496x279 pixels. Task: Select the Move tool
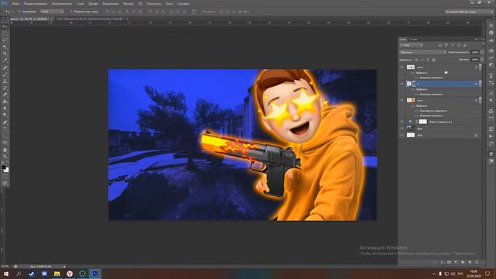pyautogui.click(x=5, y=26)
